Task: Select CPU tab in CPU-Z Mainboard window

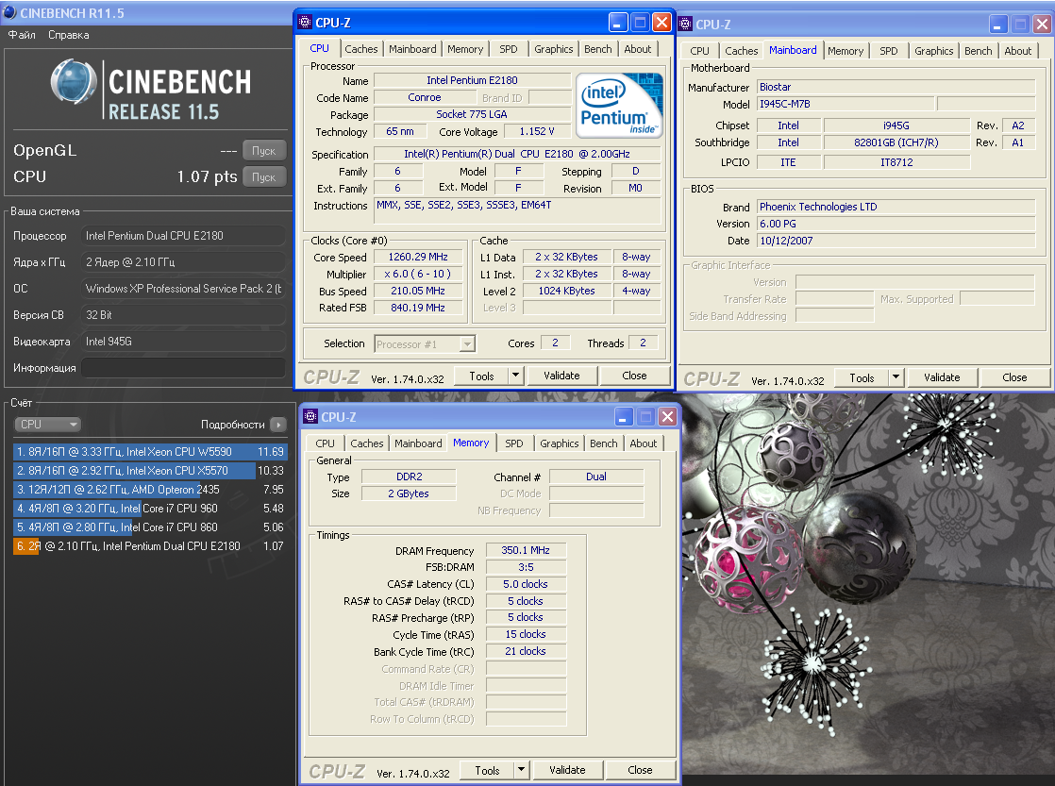Action: 700,51
